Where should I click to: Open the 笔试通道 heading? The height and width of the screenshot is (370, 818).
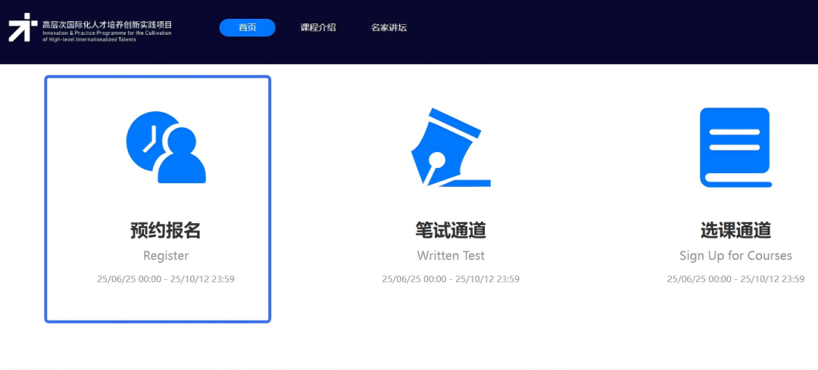451,230
